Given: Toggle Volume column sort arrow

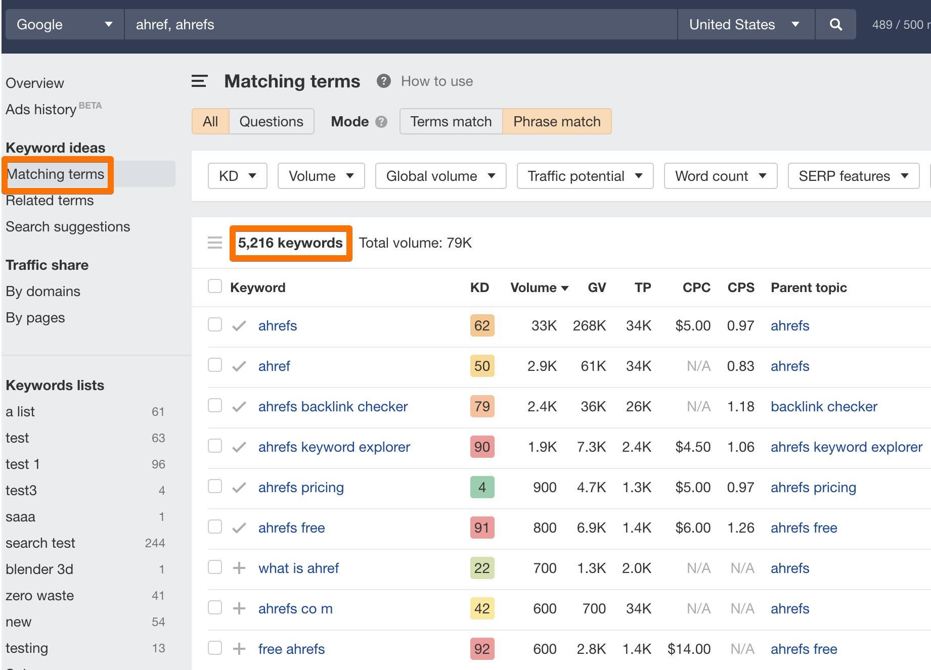Looking at the screenshot, I should point(565,288).
